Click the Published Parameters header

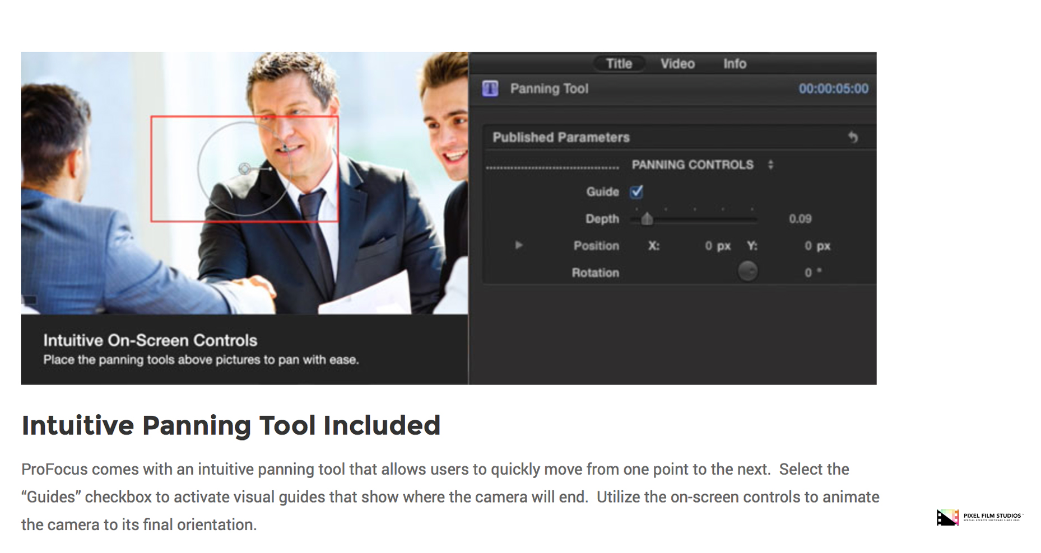point(561,137)
